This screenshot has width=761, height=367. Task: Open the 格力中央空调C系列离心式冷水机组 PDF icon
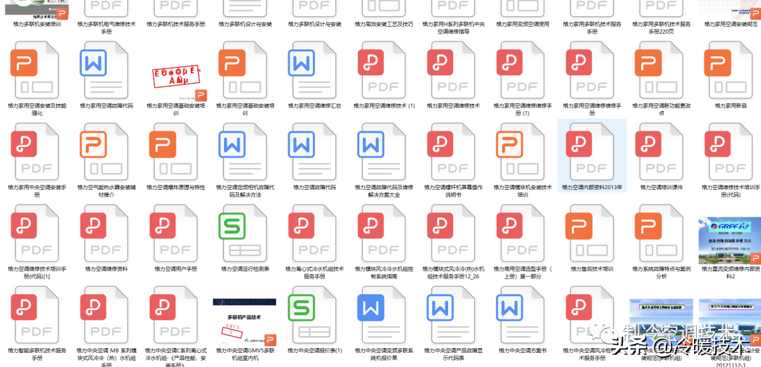173,315
